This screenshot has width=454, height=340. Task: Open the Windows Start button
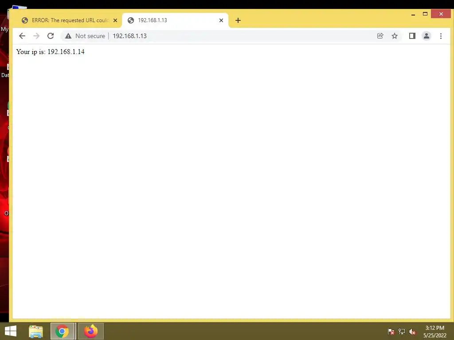click(x=11, y=331)
